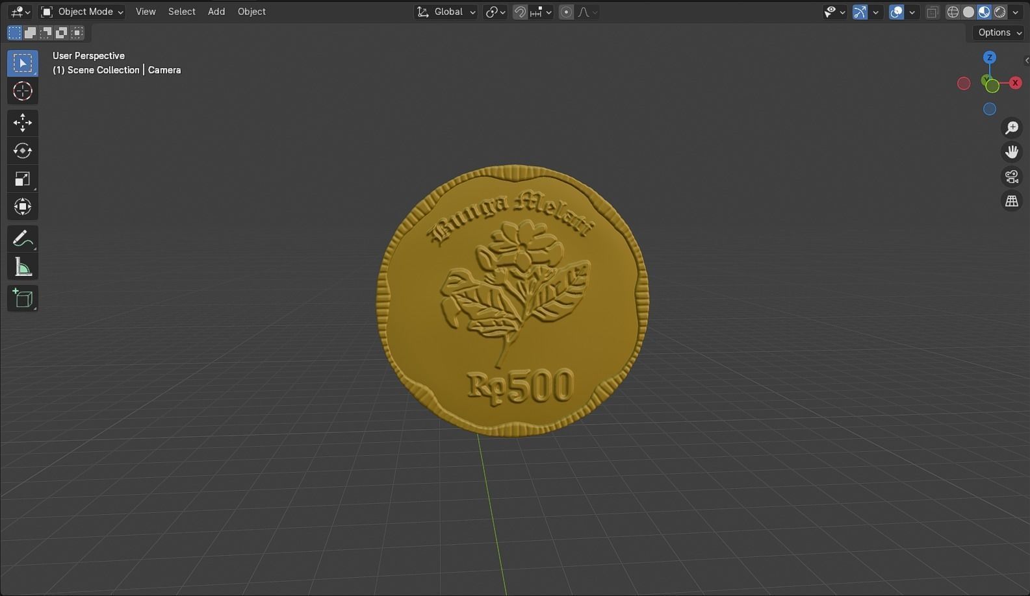Select the Scale tool
This screenshot has width=1030, height=596.
[23, 179]
